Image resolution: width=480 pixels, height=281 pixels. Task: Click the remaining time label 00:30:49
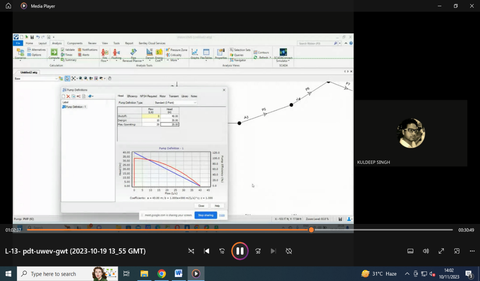point(466,230)
